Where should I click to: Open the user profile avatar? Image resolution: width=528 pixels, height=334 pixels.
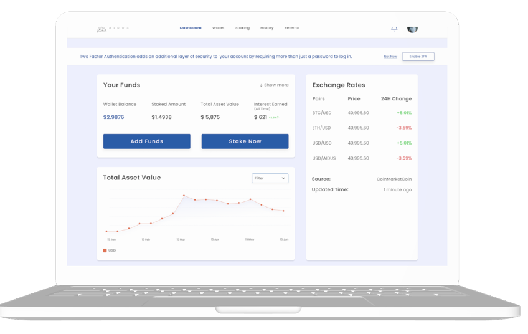click(x=412, y=29)
